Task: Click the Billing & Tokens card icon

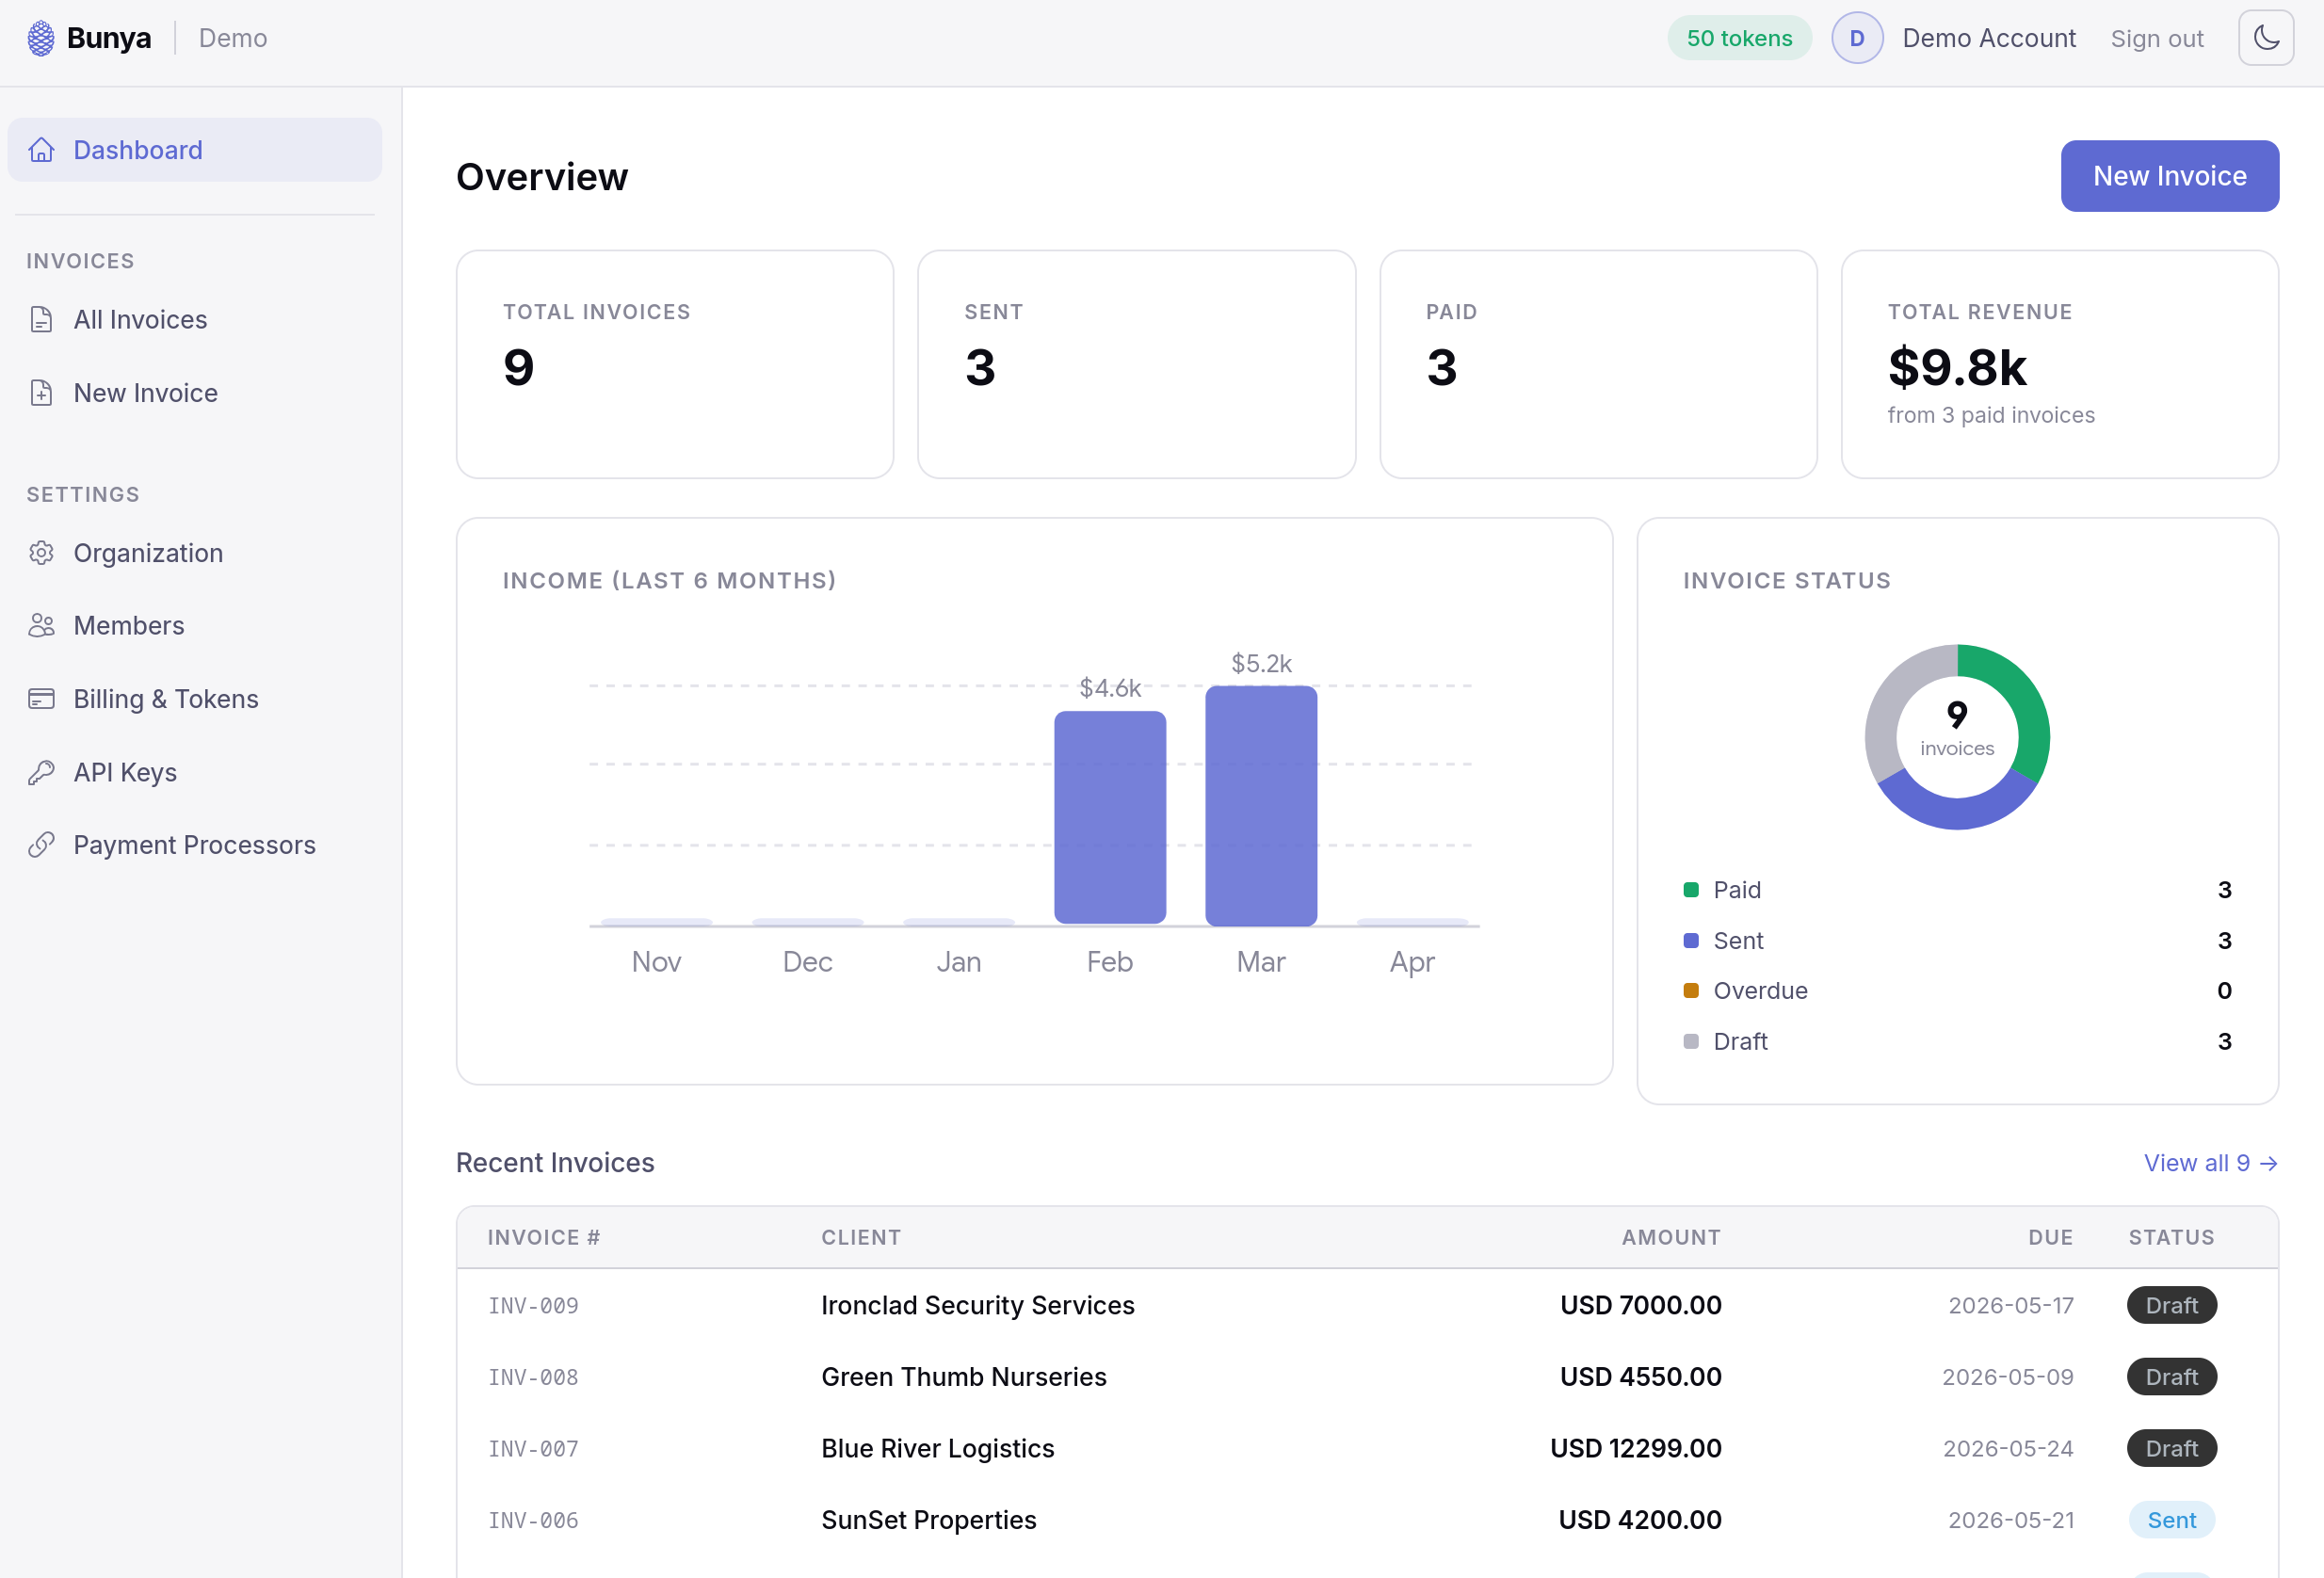Action: 41,699
